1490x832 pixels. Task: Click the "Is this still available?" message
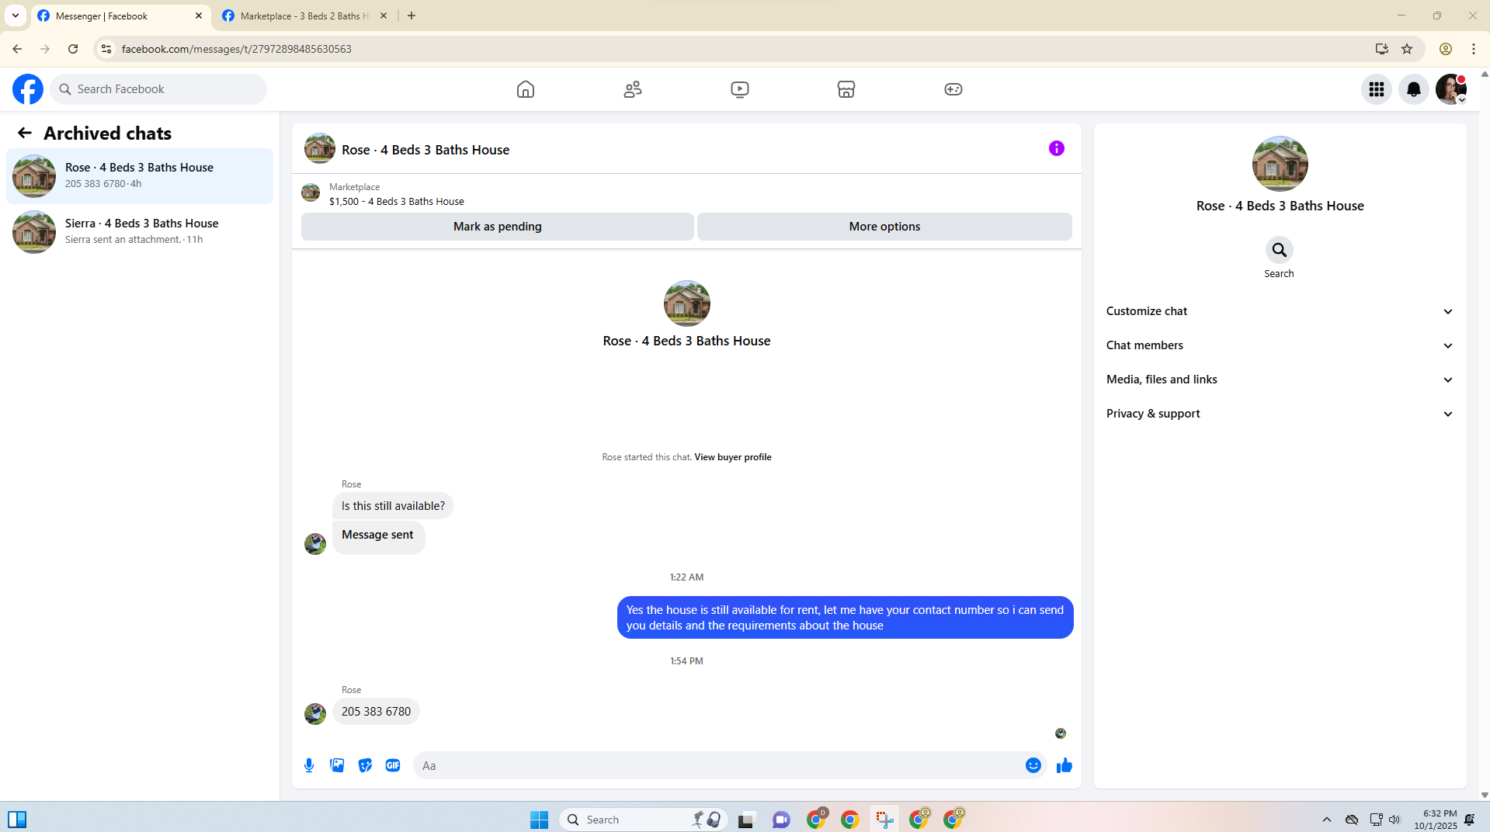393,506
